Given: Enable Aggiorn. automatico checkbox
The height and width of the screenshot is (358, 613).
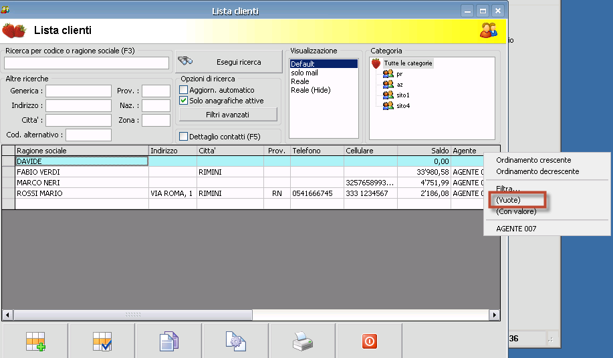Looking at the screenshot, I should [183, 90].
